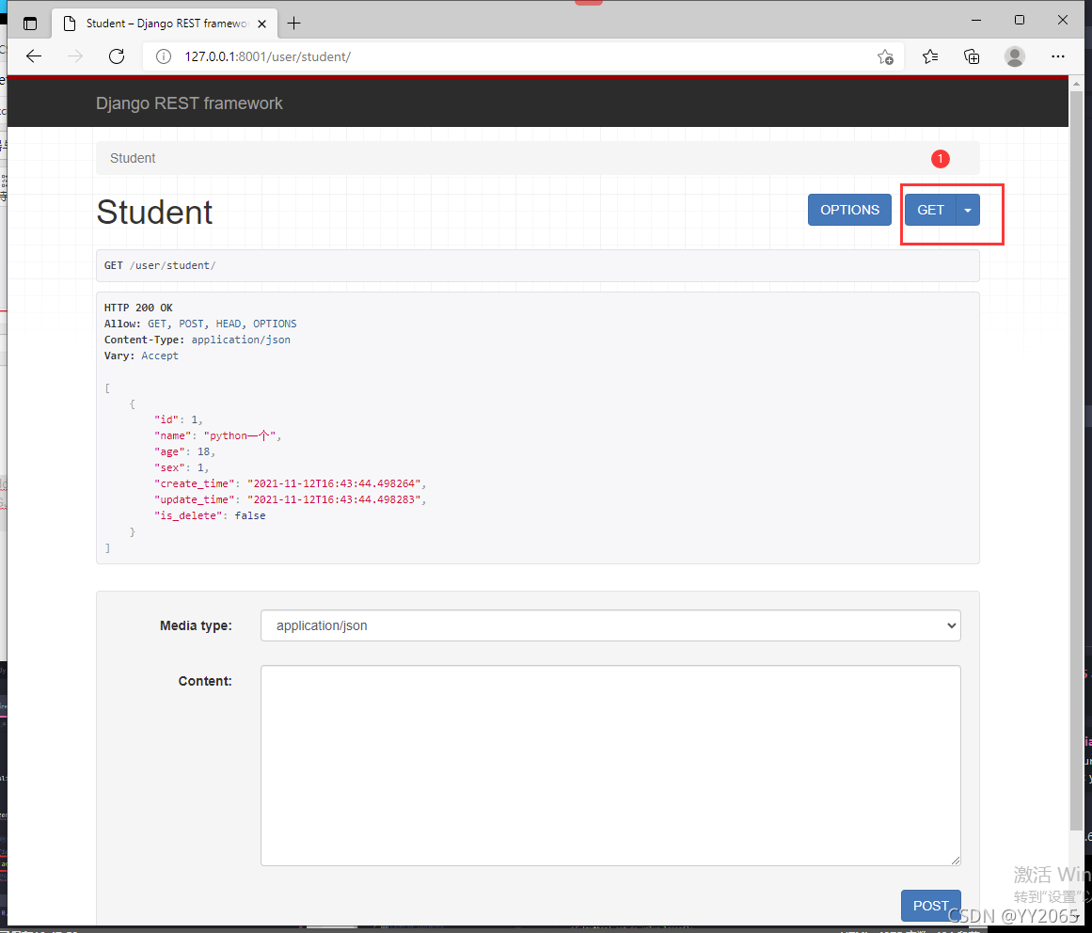
Task: Add this page to favorites star icon
Action: (x=885, y=57)
